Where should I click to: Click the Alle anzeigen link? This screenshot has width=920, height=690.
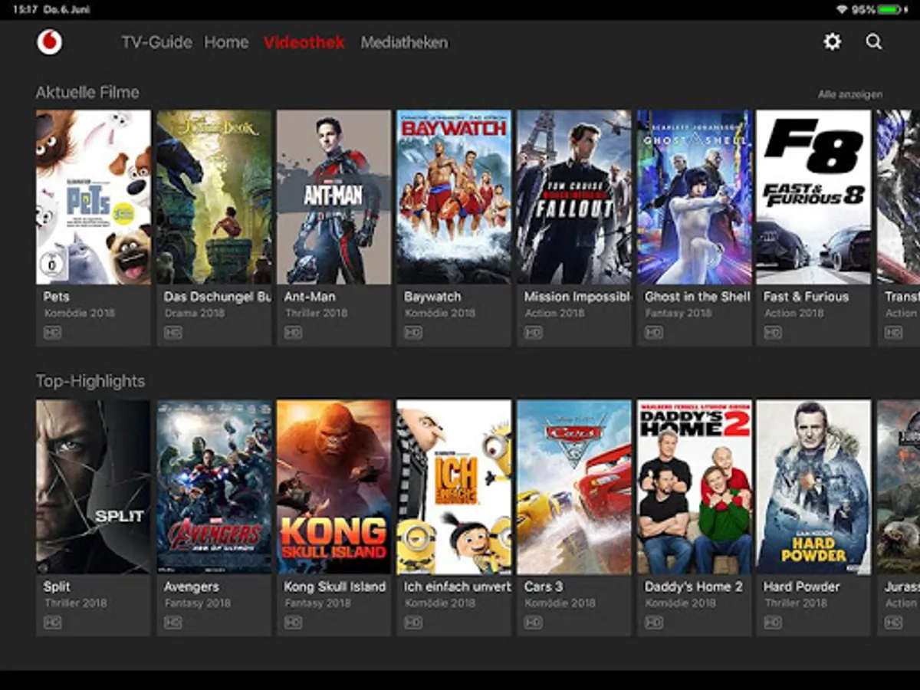(x=850, y=94)
